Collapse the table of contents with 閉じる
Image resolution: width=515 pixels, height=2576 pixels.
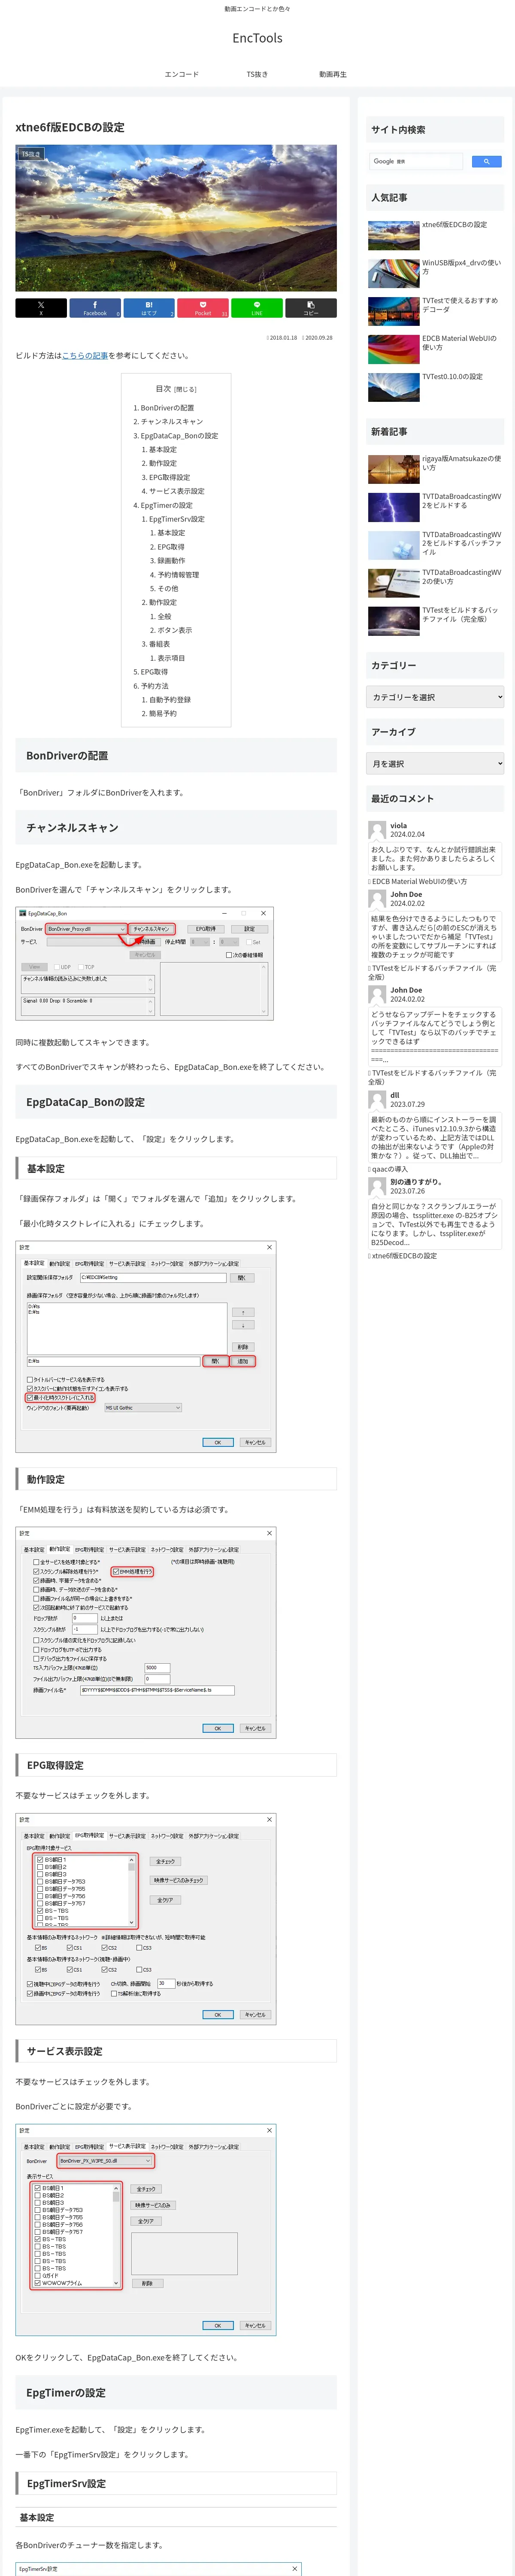[186, 389]
